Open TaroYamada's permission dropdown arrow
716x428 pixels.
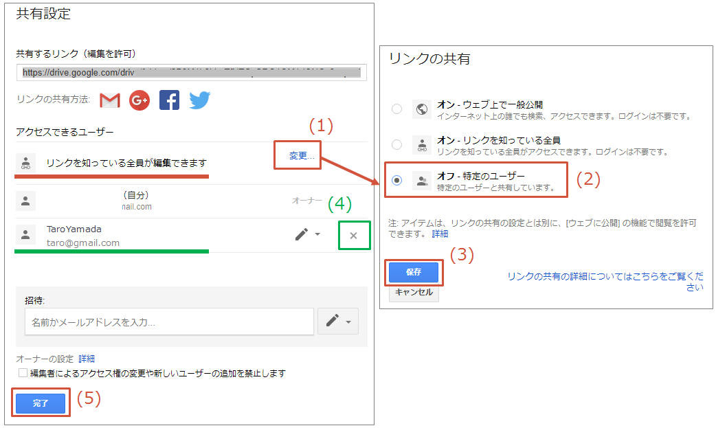click(x=317, y=234)
